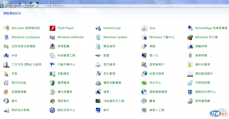The image size is (229, 119).
Task: Click the 網路和共用中心 link
Action: tap(206, 92)
